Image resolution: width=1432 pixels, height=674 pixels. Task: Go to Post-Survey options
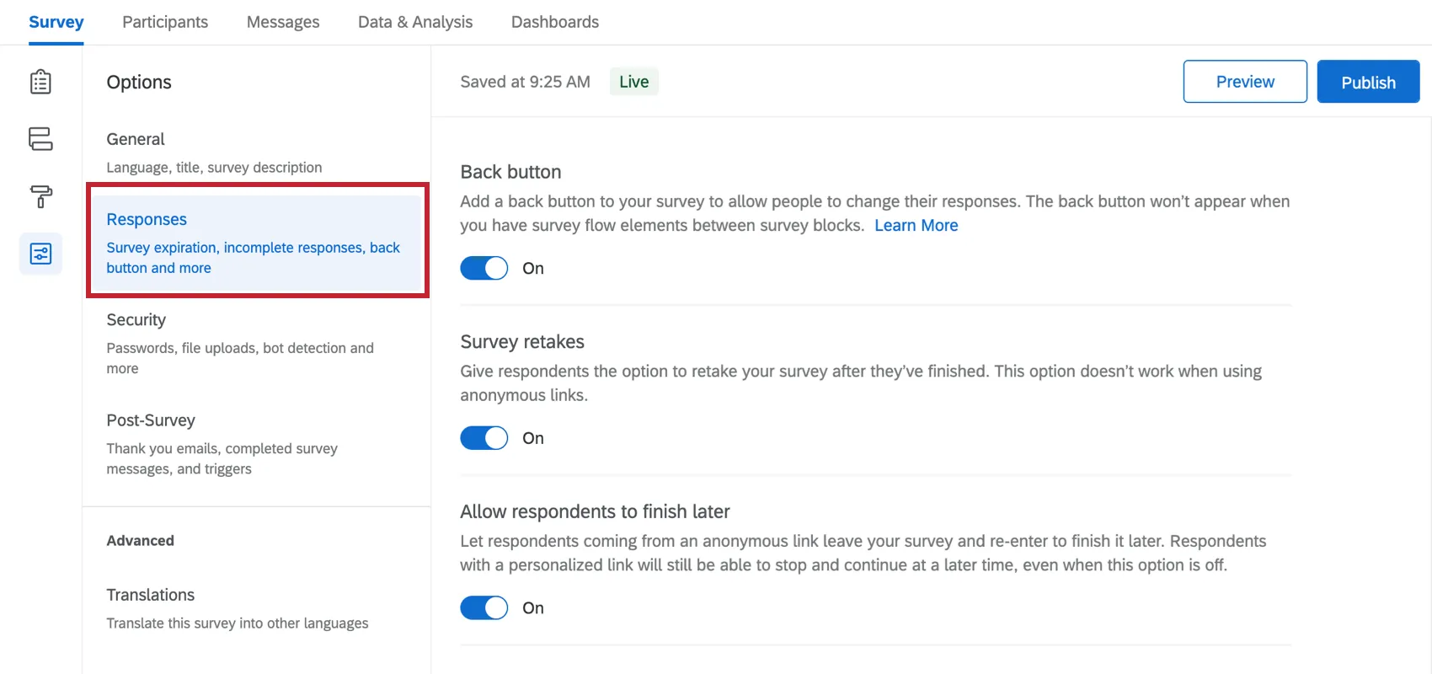[222, 443]
